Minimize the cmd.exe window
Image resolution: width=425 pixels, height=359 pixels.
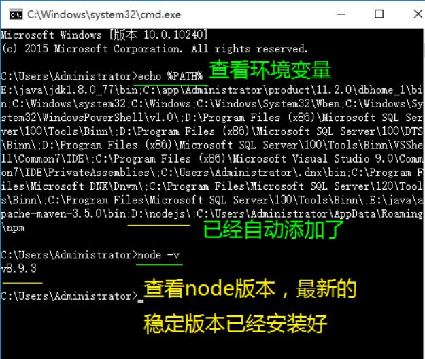(341, 14)
